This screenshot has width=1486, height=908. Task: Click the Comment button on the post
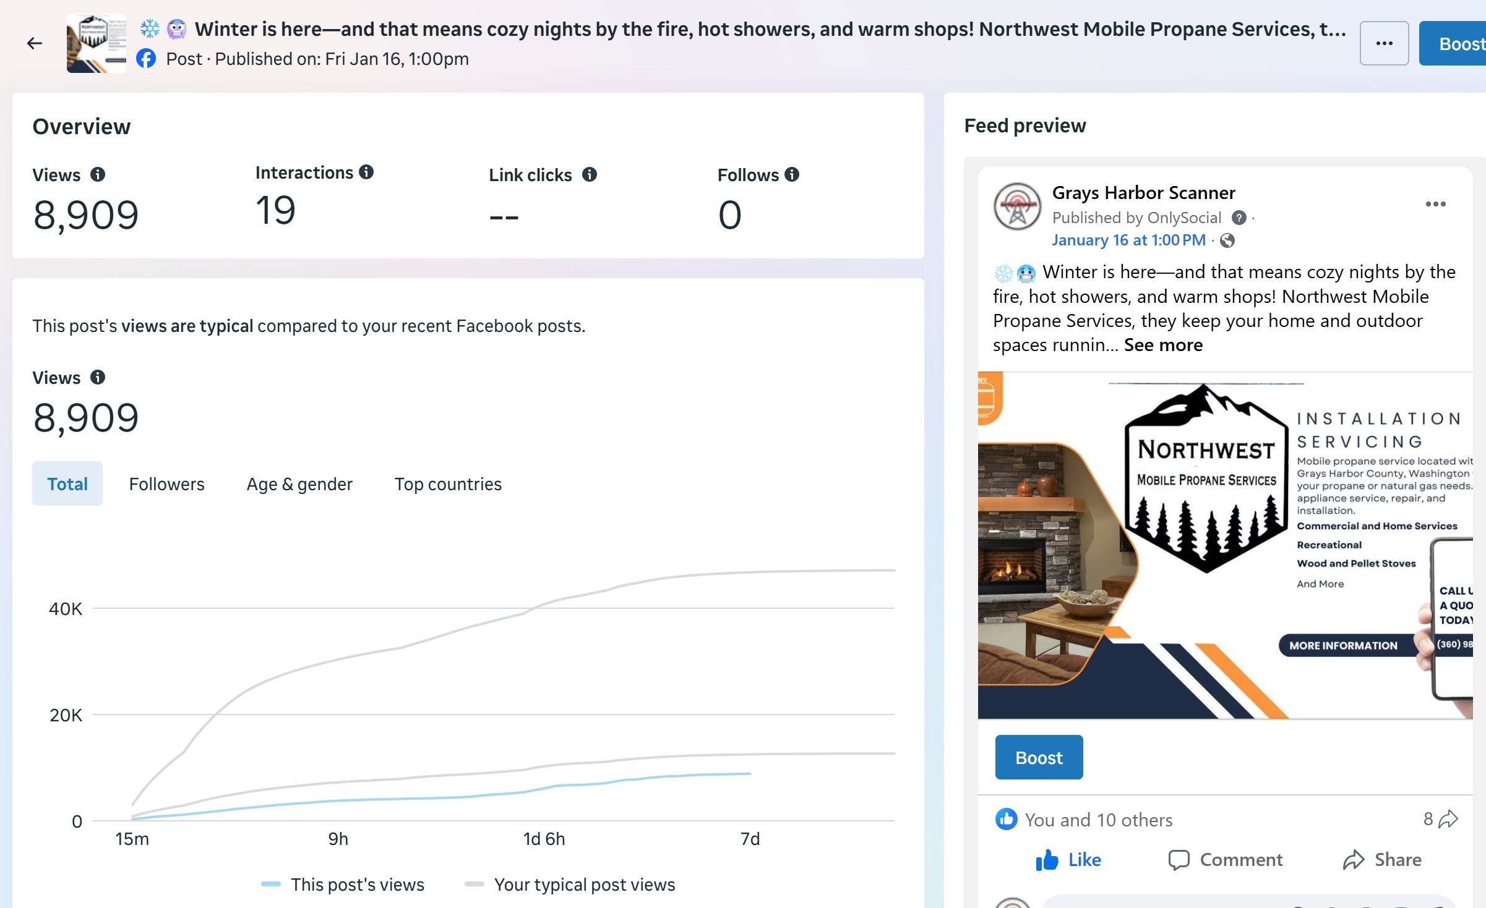point(1226,860)
